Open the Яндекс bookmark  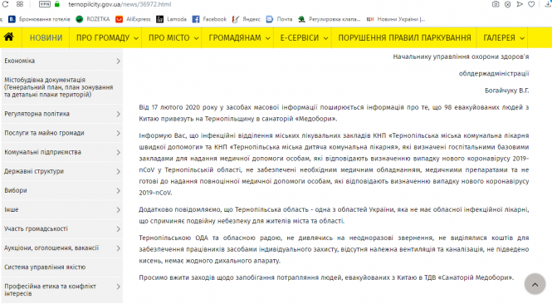[x=247, y=19]
